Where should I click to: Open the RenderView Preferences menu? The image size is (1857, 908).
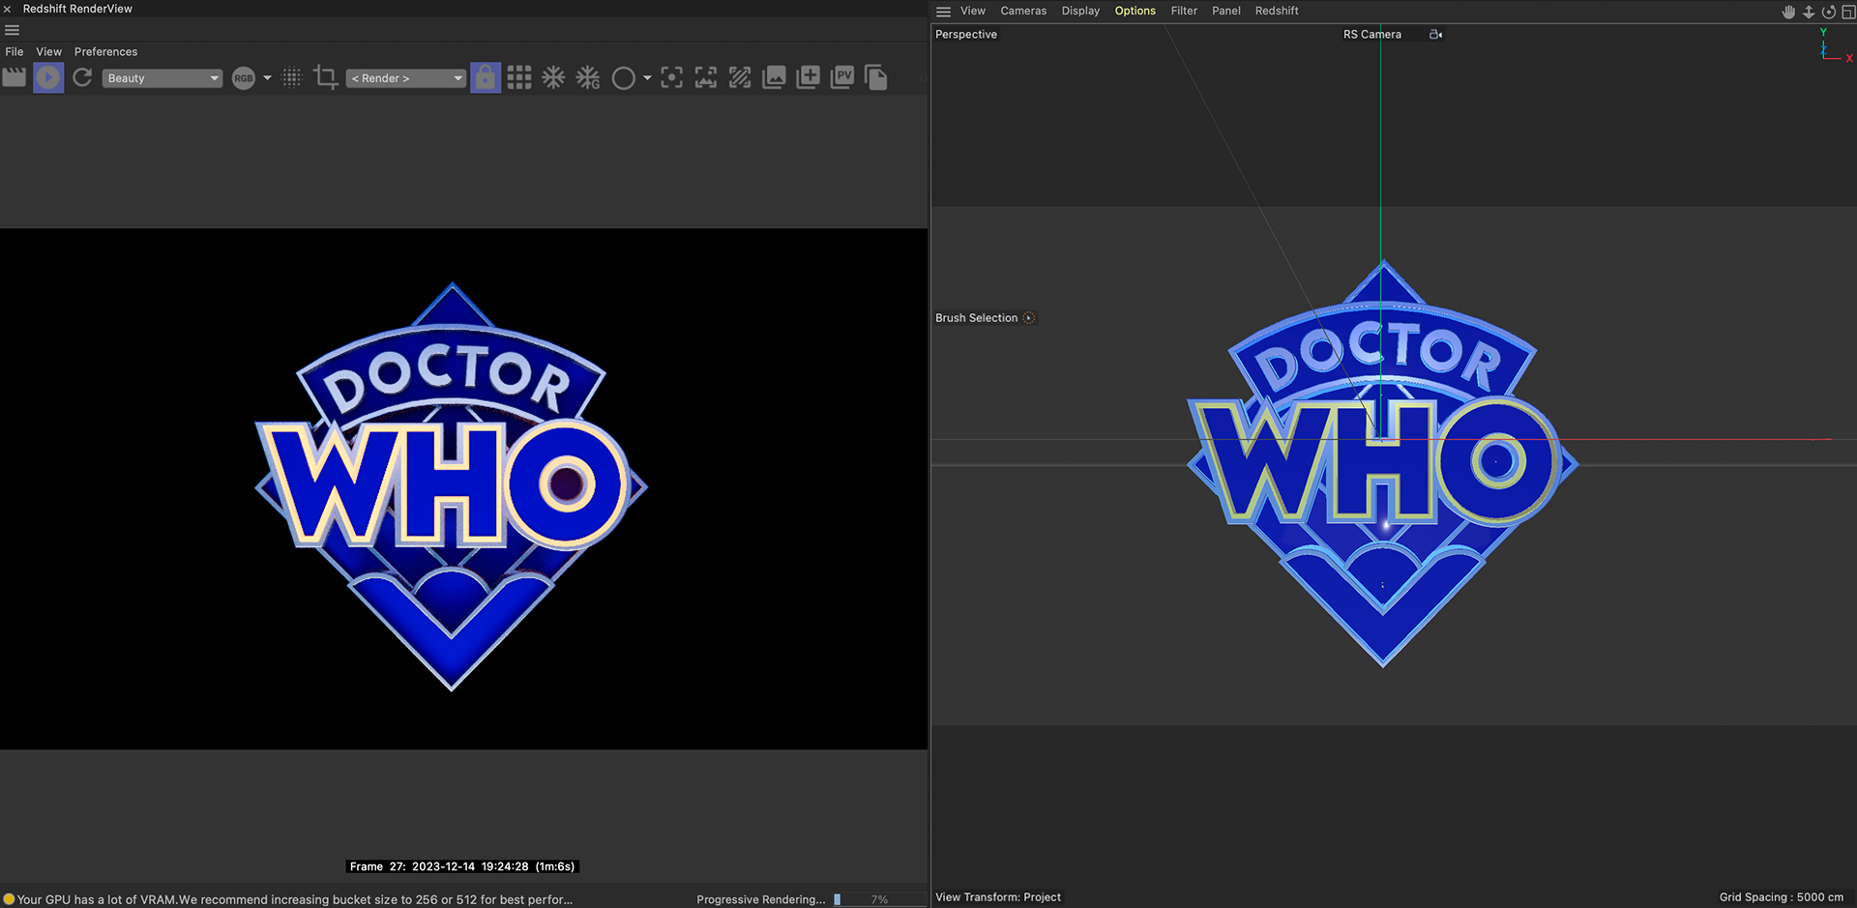105,52
